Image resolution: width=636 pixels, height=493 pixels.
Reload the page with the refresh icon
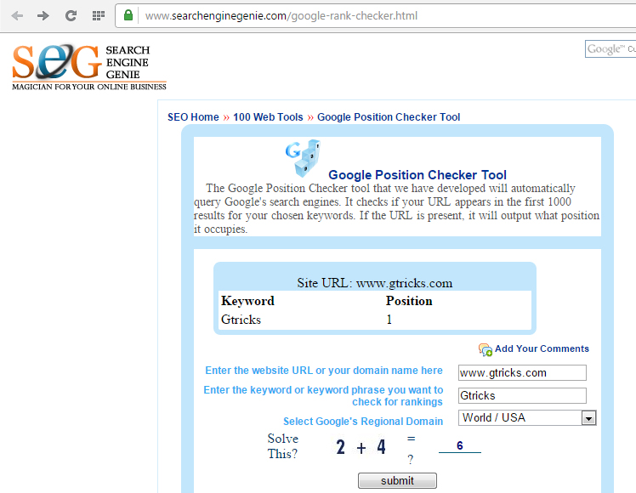pos(71,16)
